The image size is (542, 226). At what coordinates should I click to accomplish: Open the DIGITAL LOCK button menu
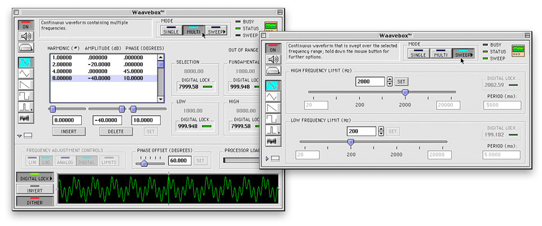[35, 177]
